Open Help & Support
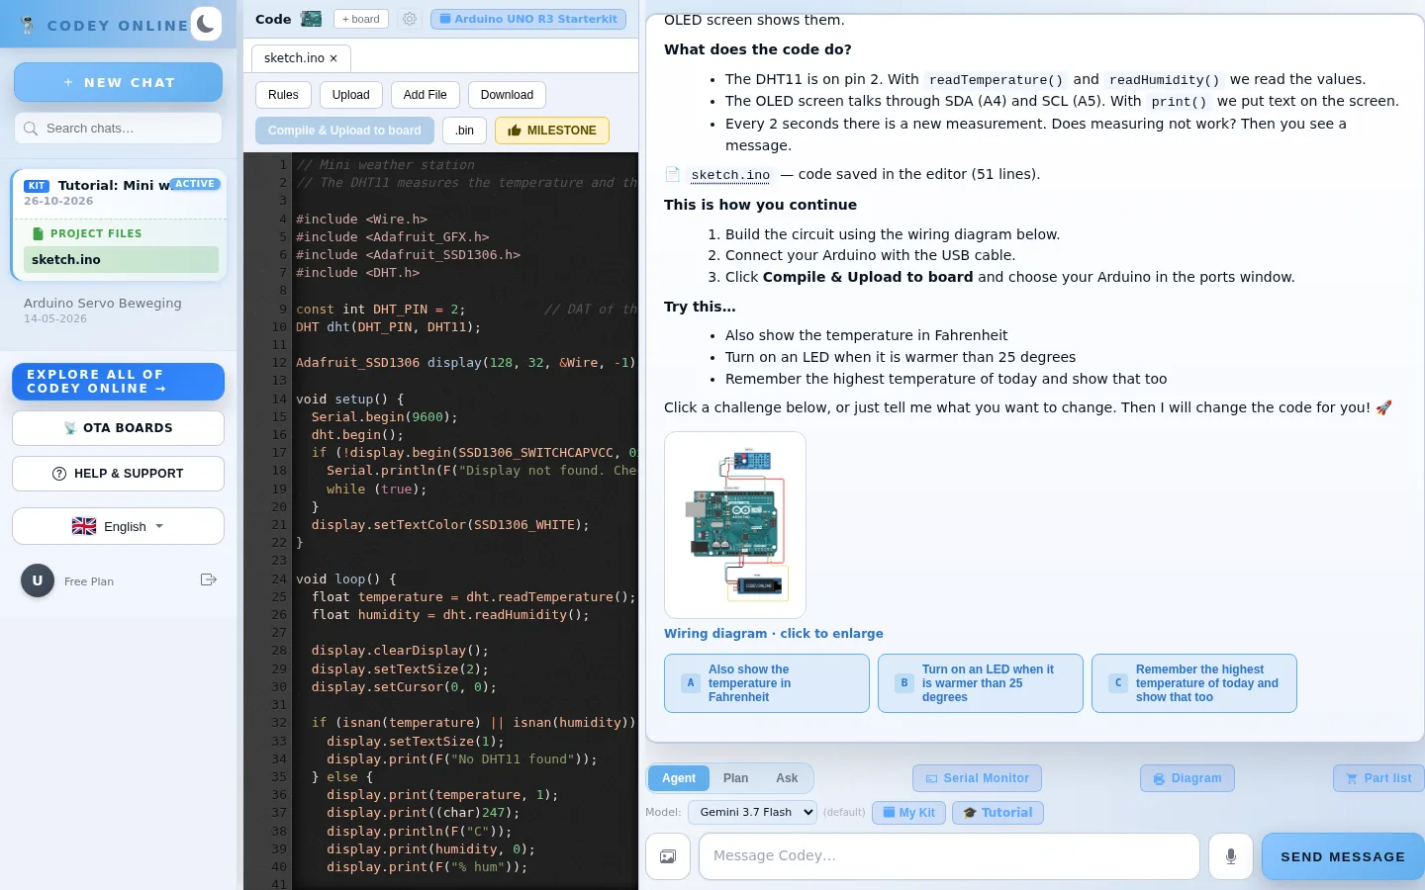1425x890 pixels. [x=118, y=474]
